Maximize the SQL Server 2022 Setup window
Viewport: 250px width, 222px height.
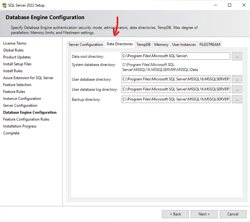click(x=230, y=5)
